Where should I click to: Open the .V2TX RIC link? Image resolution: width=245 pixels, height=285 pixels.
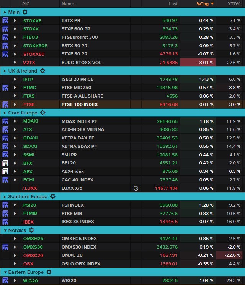click(x=29, y=63)
